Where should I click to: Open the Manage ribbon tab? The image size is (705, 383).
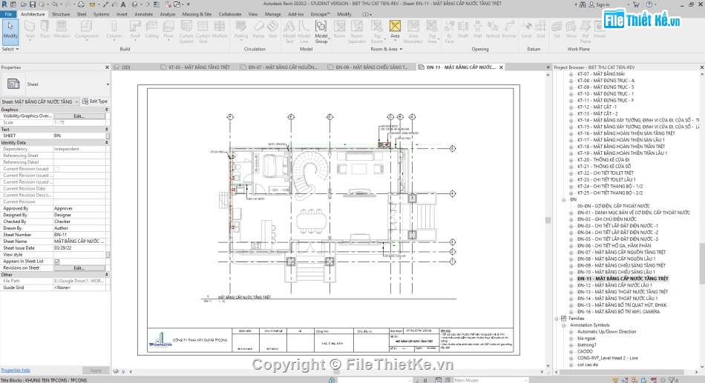click(x=272, y=14)
